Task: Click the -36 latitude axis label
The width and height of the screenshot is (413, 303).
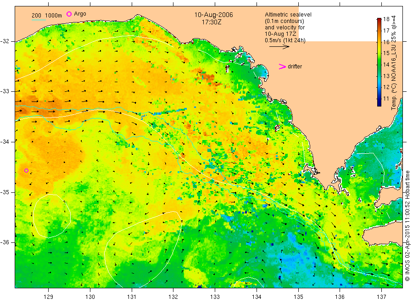Action: point(5,242)
